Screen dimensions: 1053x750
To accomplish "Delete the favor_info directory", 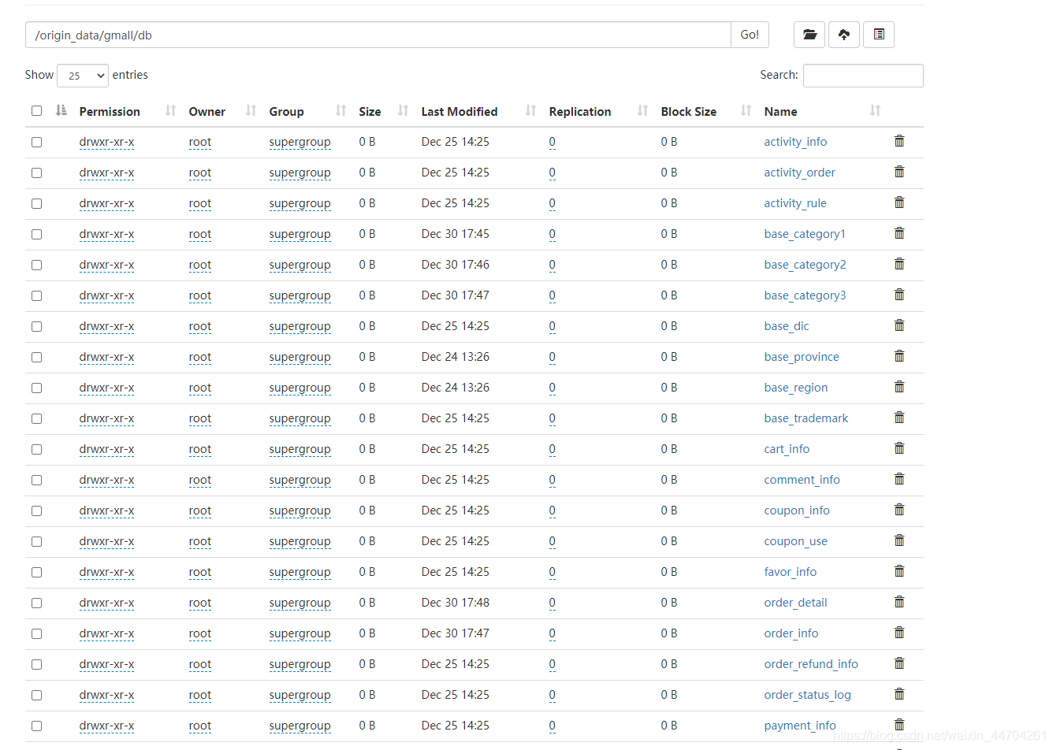I will coord(899,571).
